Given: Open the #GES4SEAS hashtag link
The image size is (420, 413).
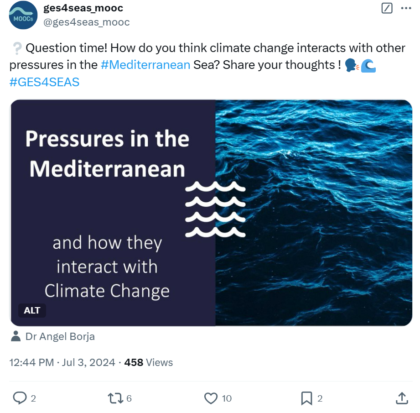Looking at the screenshot, I should click(x=44, y=82).
